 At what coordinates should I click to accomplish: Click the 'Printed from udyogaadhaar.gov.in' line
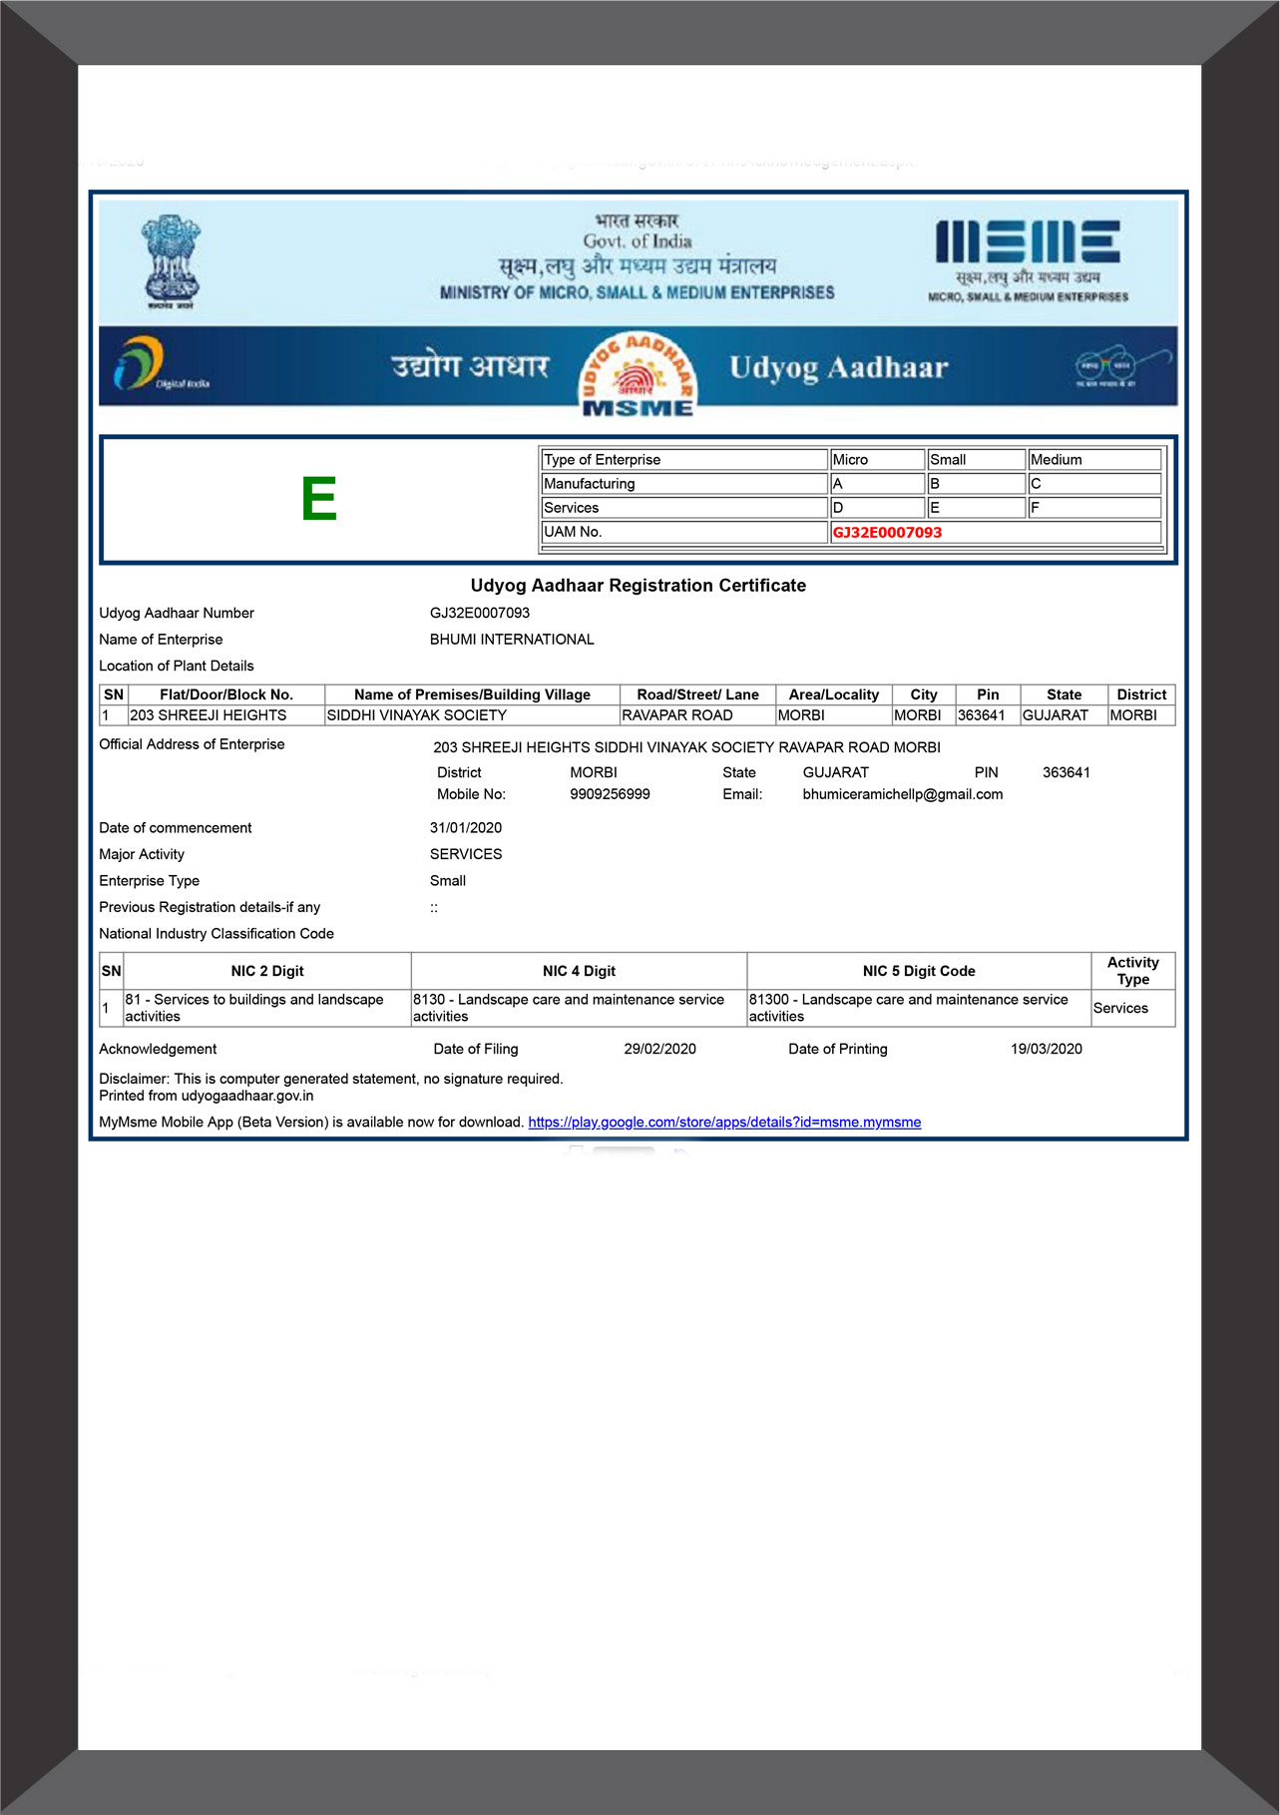click(x=207, y=1096)
